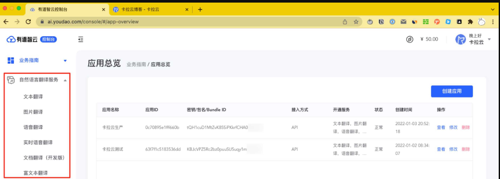Click the 业务指南 grid icon
The height and width of the screenshot is (179, 500).
[11, 60]
